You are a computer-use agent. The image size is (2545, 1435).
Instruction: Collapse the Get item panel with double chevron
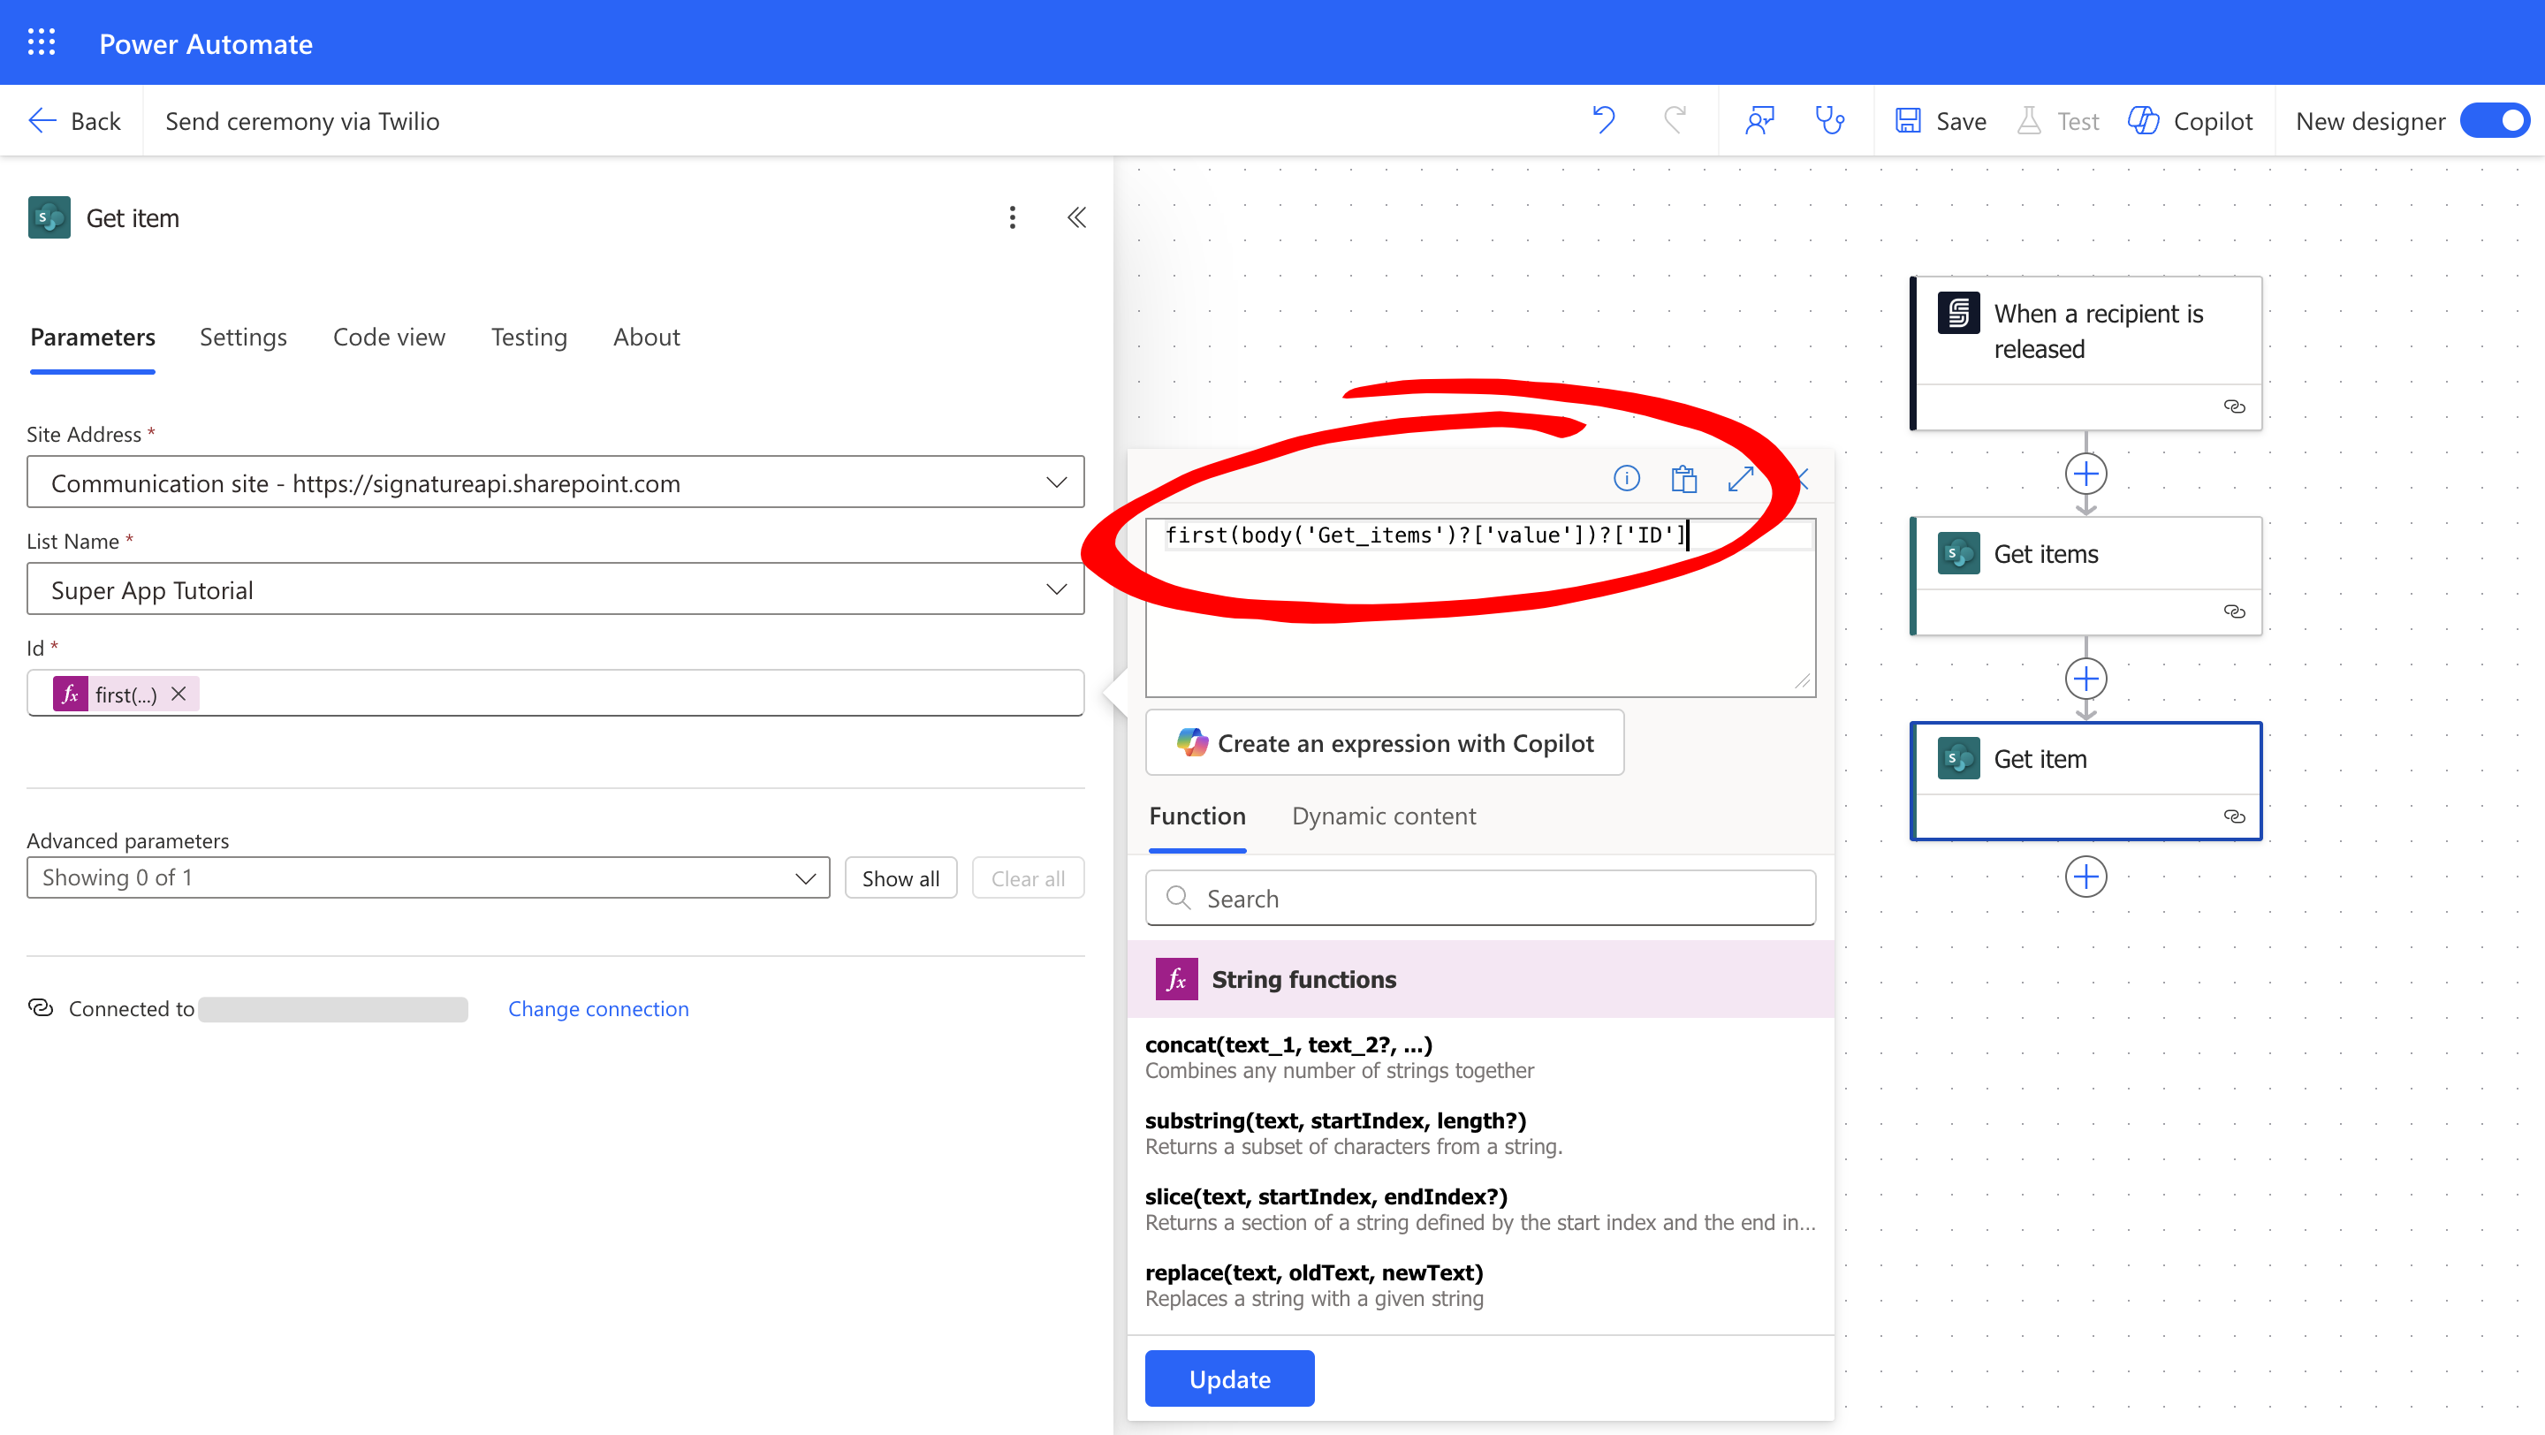point(1077,217)
